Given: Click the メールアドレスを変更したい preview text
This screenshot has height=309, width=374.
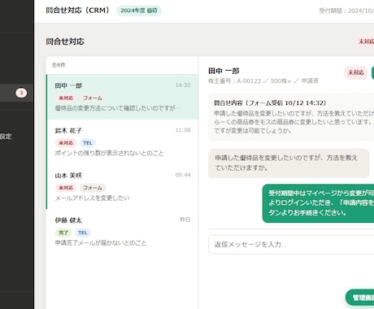Looking at the screenshot, I should [92, 198].
